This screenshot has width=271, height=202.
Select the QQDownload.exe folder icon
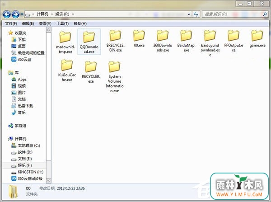coord(89,37)
